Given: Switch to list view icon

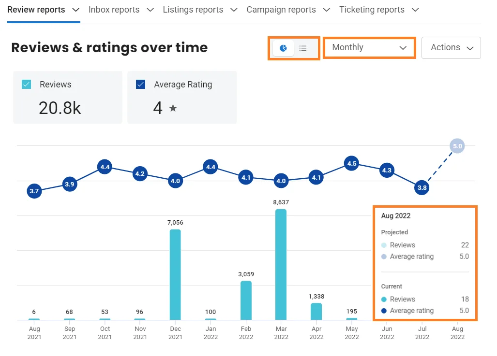Looking at the screenshot, I should tap(303, 48).
